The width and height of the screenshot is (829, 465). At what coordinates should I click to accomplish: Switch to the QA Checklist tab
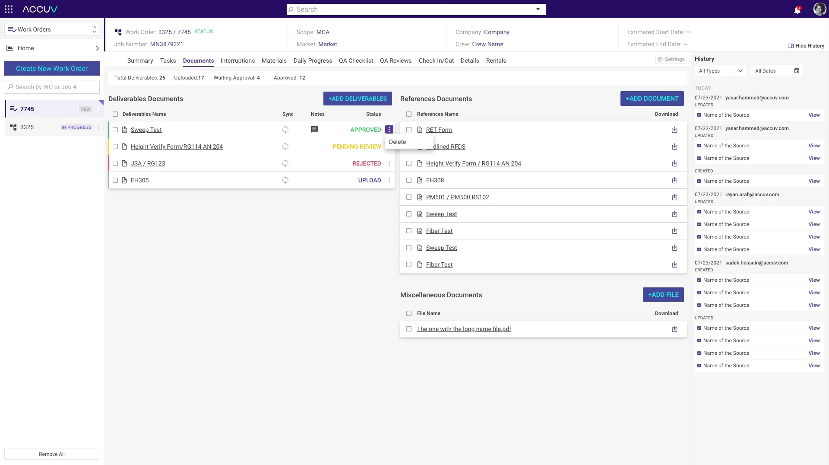click(356, 61)
